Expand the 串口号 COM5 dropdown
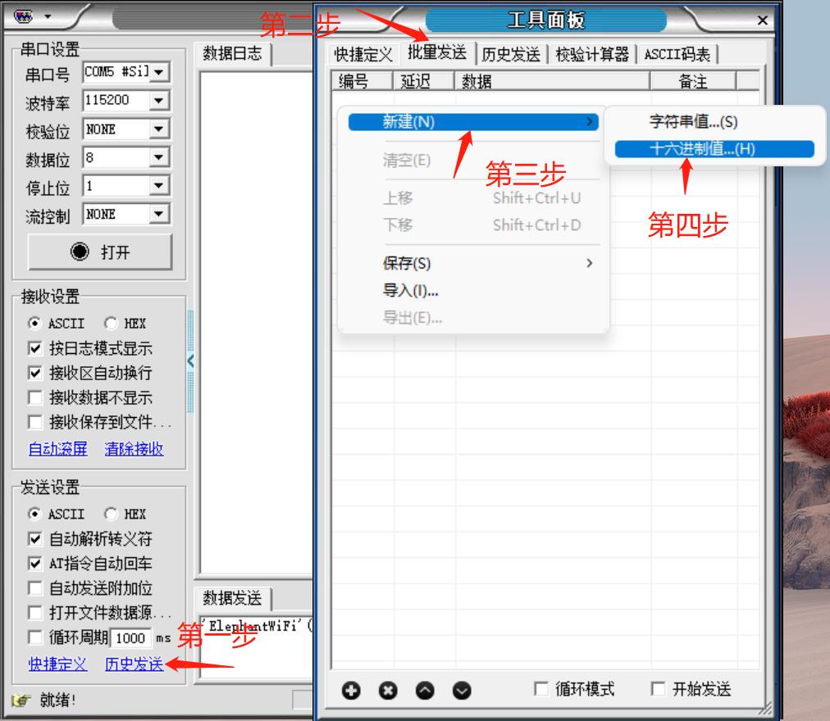Screen dimensions: 830x721 (158, 72)
